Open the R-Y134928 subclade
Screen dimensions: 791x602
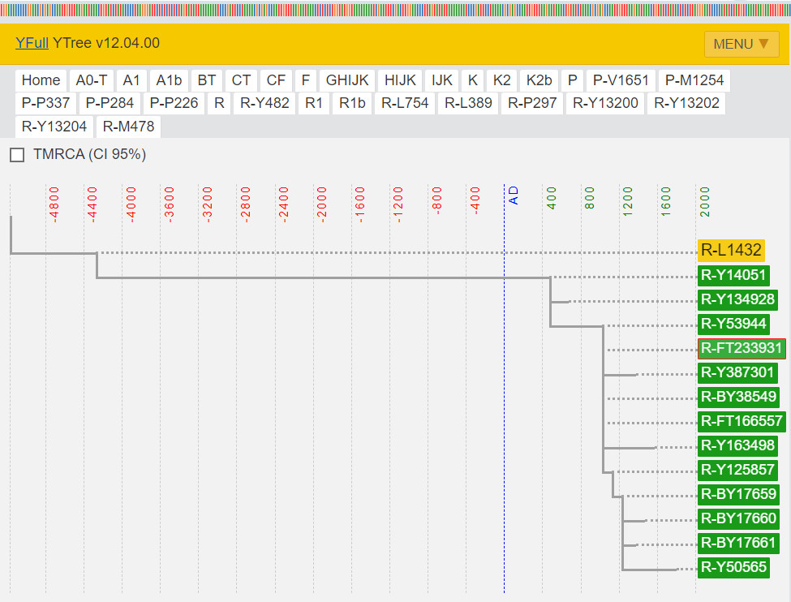pos(737,299)
